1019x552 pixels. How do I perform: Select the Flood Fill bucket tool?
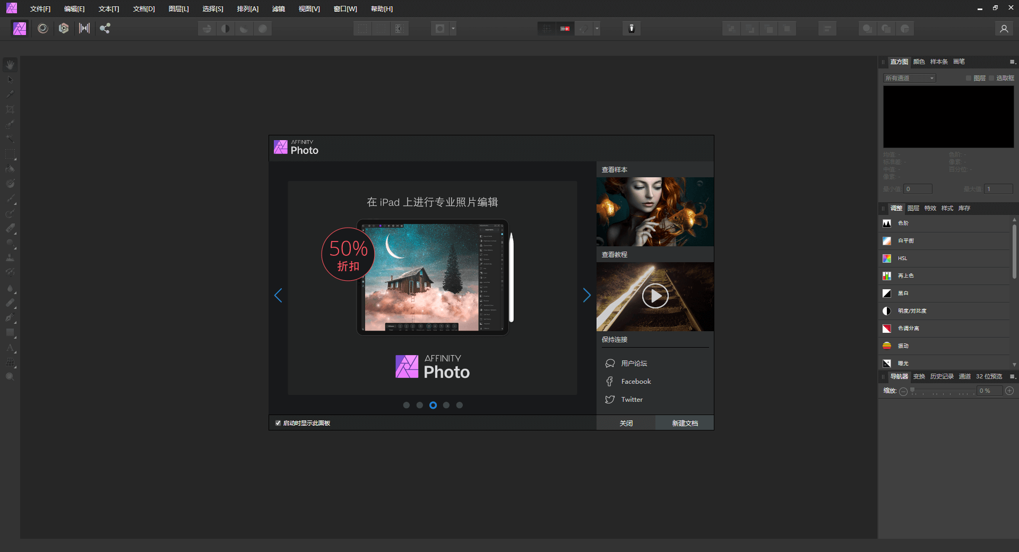[10, 169]
